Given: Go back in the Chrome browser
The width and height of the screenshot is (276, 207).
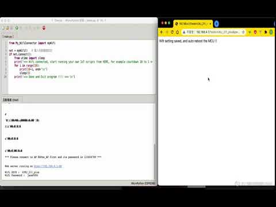Looking at the screenshot, I should click(x=162, y=32).
